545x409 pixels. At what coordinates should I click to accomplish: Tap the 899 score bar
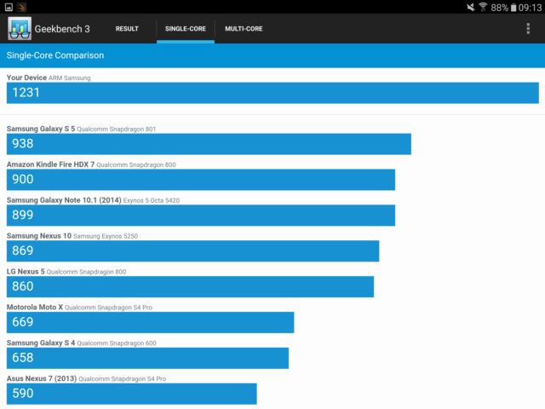(201, 216)
